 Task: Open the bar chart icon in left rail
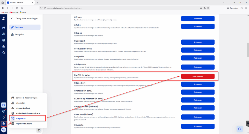point(3,46)
